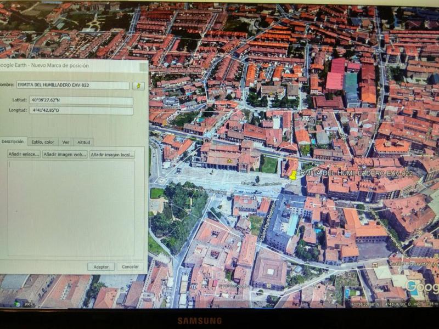Click the Añadir imagen web... button

pyautogui.click(x=65, y=155)
